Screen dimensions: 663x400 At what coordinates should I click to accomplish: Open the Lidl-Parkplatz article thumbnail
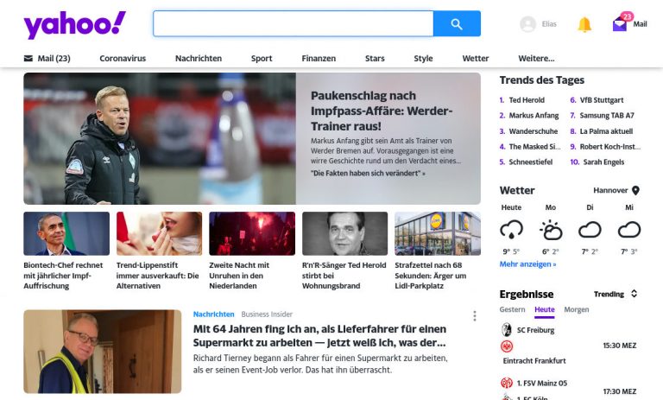click(x=438, y=233)
